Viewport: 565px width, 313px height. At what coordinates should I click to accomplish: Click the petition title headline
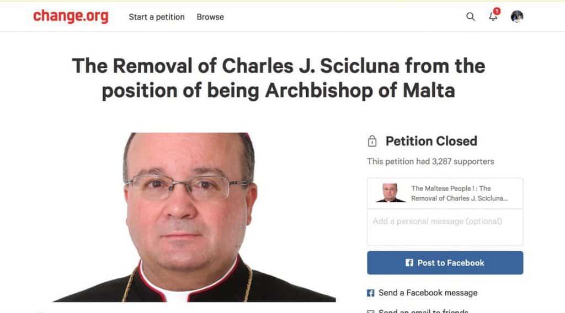click(x=279, y=78)
